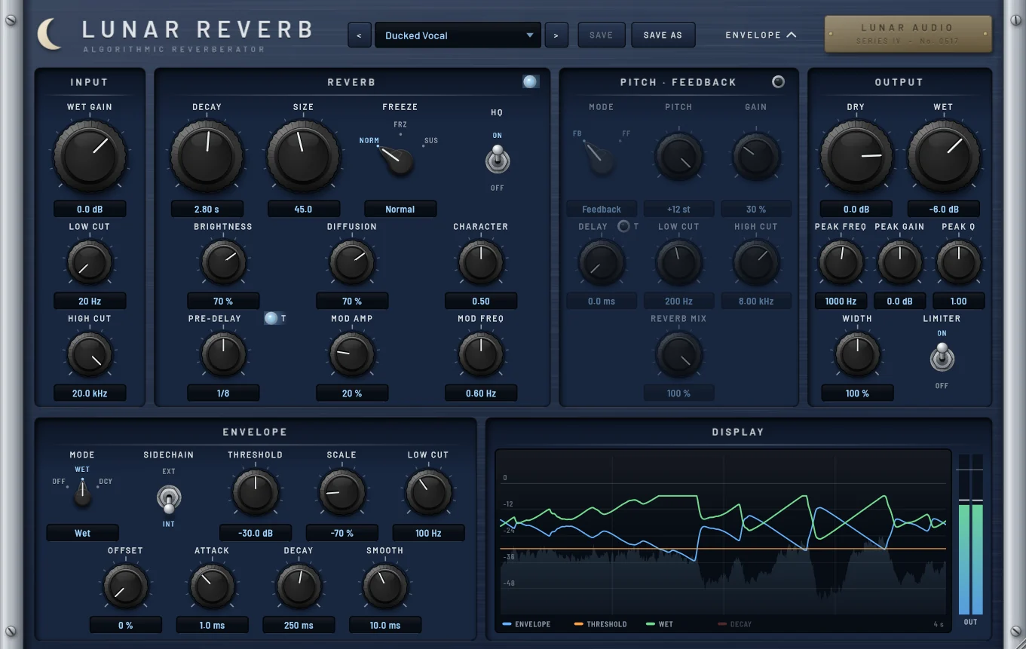Click the Save button
The height and width of the screenshot is (649, 1026).
(601, 35)
